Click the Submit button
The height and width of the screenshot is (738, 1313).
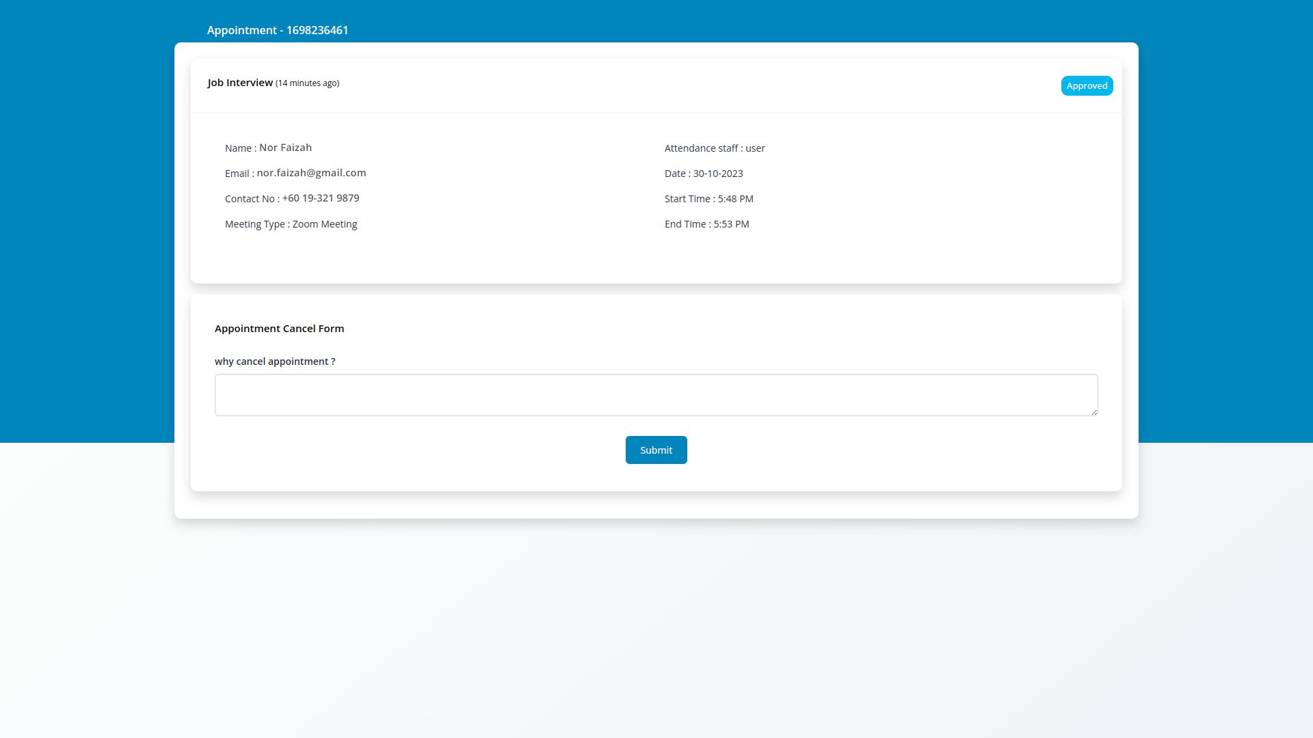tap(656, 450)
